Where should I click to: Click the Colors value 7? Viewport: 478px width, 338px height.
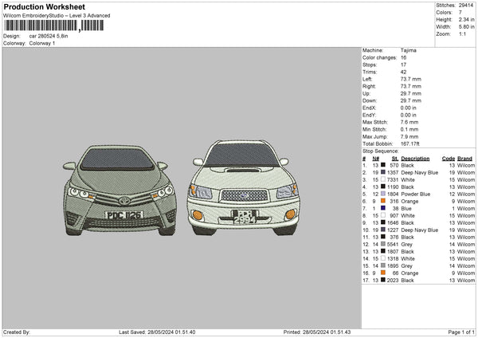[460, 13]
